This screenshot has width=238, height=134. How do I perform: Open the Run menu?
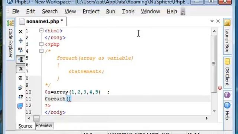coord(110,12)
